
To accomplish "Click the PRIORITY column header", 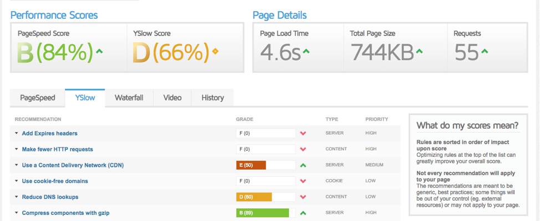I will tap(377, 119).
